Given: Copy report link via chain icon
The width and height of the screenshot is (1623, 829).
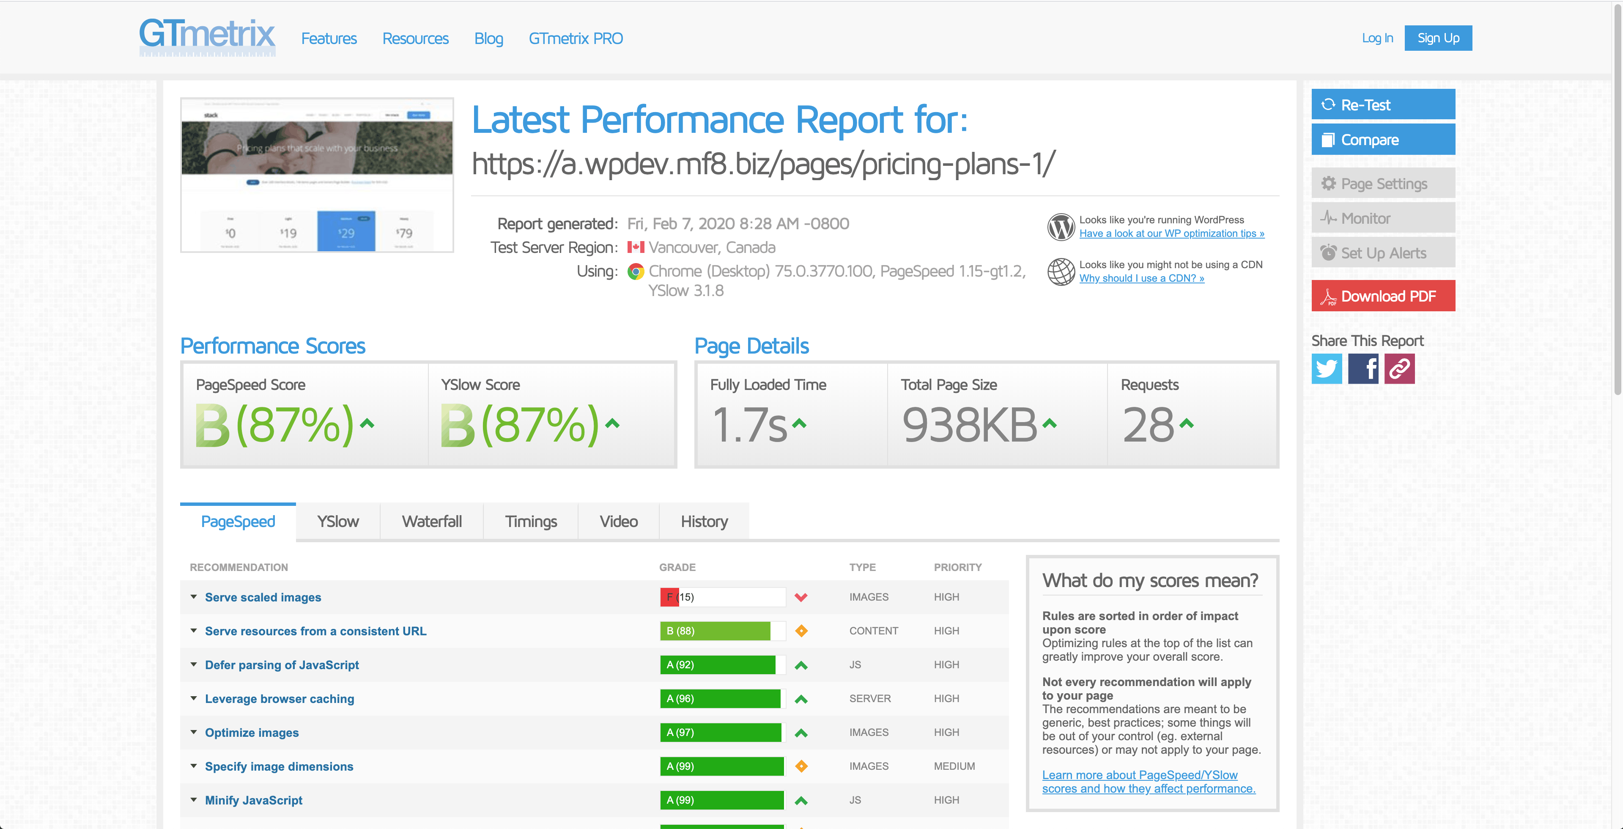Looking at the screenshot, I should pos(1399,368).
